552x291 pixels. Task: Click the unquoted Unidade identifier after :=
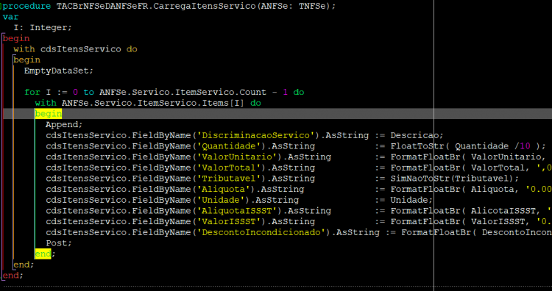pos(408,200)
